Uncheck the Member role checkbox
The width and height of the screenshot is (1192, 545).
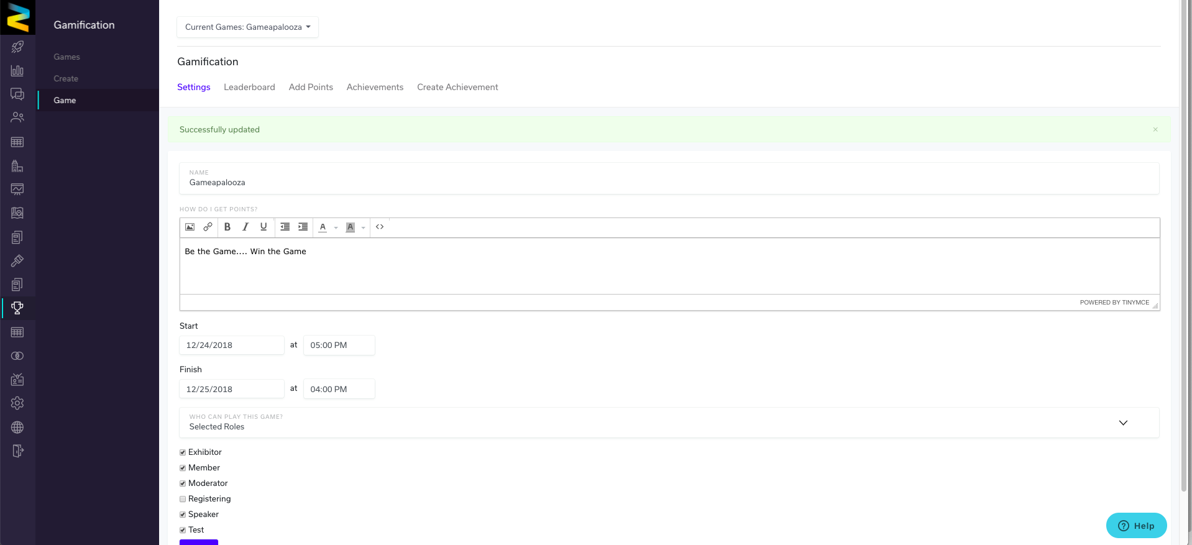pyautogui.click(x=183, y=468)
